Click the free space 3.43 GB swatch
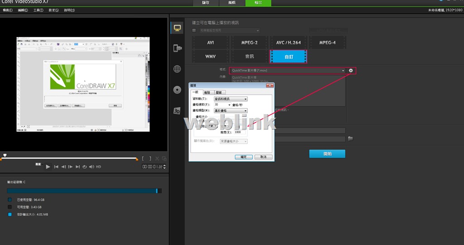The height and width of the screenshot is (245, 464). (10, 207)
